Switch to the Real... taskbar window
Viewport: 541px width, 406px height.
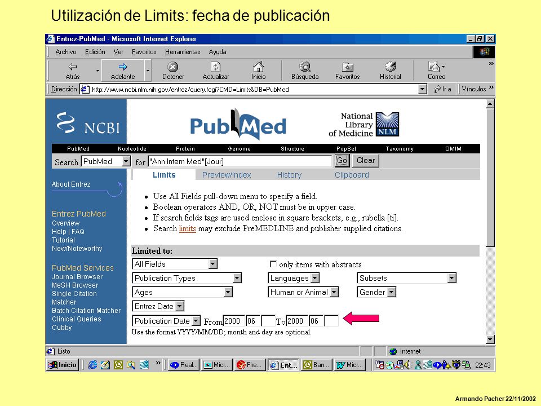184,365
